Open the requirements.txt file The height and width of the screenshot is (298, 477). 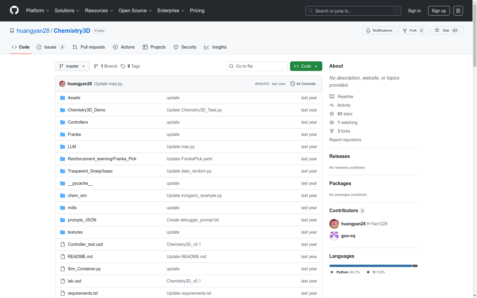pos(83,293)
